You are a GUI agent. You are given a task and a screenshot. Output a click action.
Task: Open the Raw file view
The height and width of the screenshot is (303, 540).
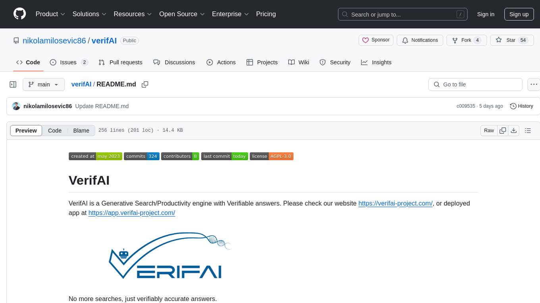pyautogui.click(x=489, y=130)
